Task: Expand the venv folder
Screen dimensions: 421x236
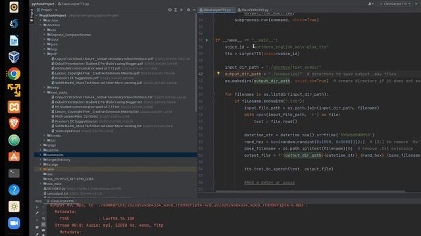Action: pos(41,169)
